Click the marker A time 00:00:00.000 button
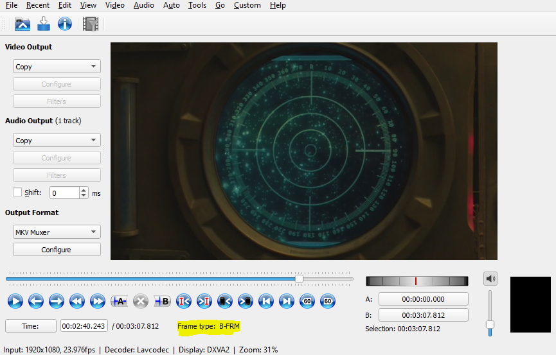This screenshot has width=556, height=355. click(424, 299)
